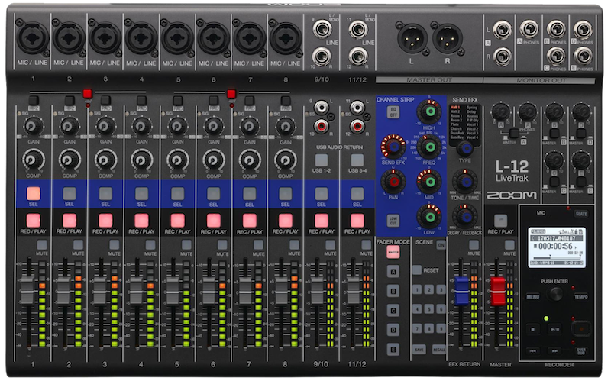The width and height of the screenshot is (611, 381).
Task: Click the red MASTER fader
Action: [x=498, y=291]
